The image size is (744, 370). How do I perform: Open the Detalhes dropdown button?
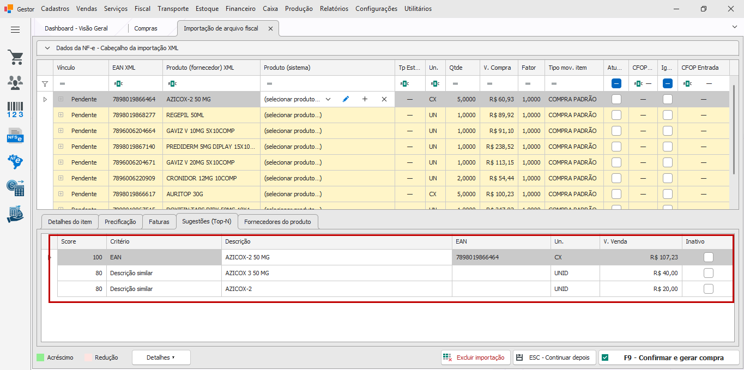coord(161,357)
